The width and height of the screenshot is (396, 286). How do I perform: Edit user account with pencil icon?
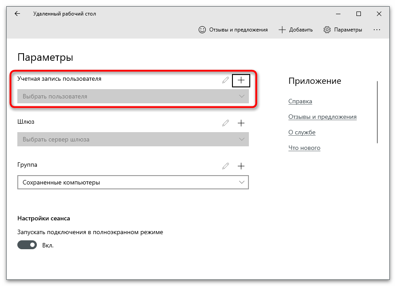point(225,80)
